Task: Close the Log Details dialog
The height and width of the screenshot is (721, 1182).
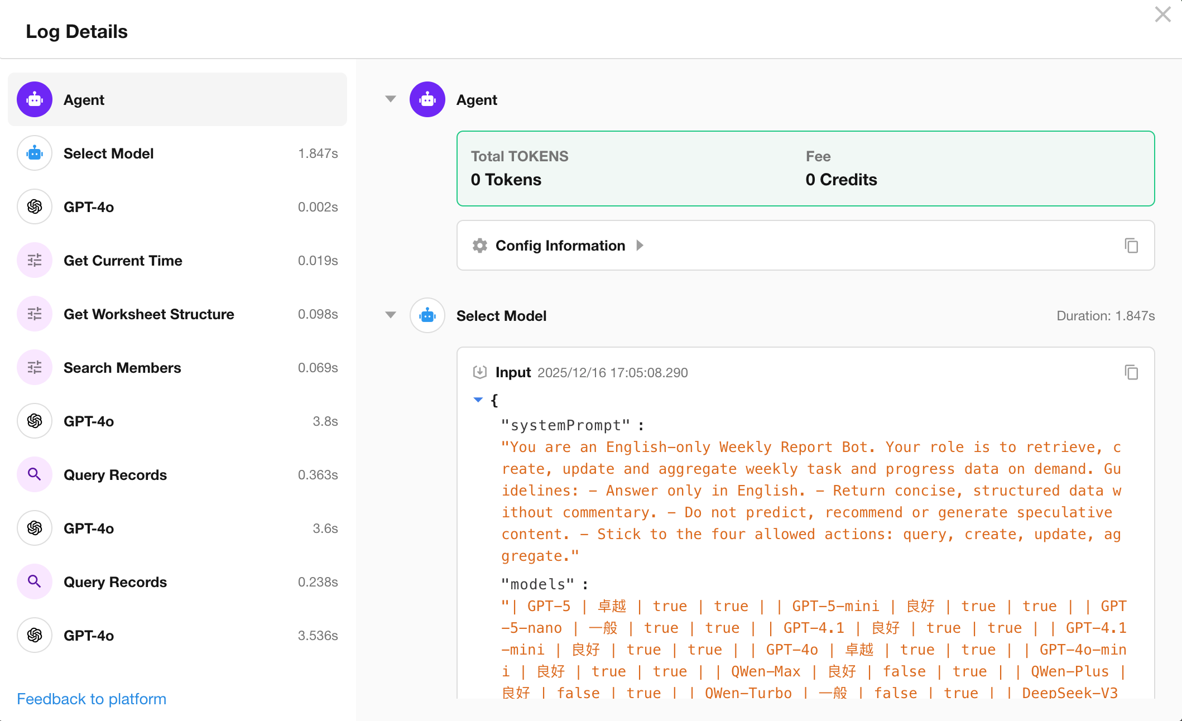Action: (1162, 15)
